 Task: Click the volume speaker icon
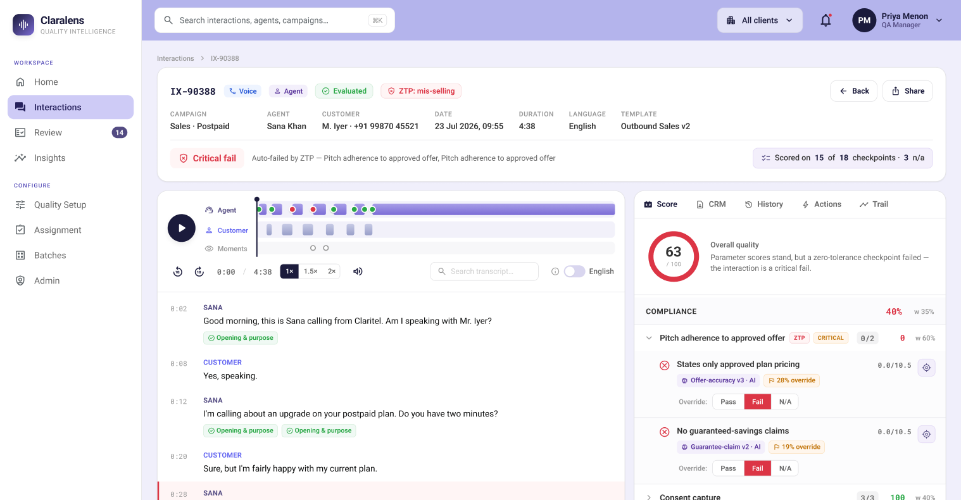358,272
